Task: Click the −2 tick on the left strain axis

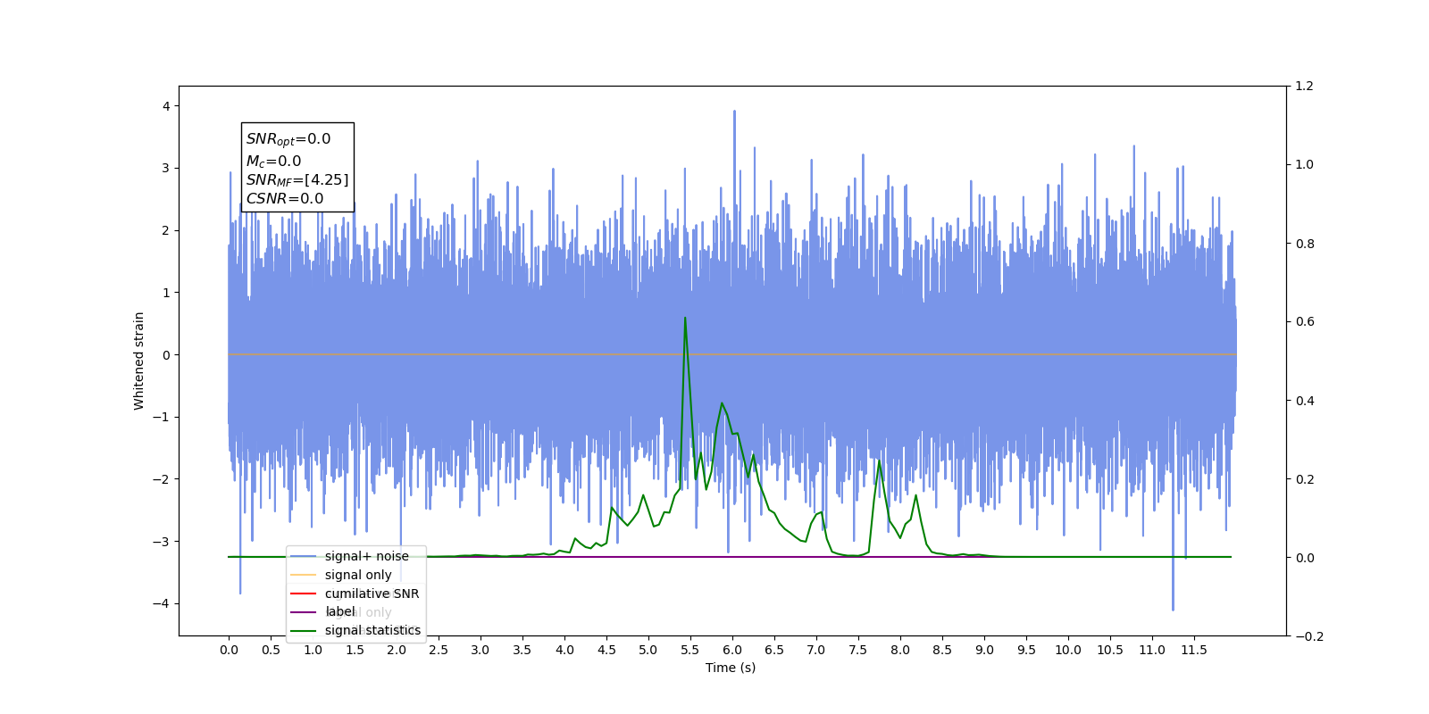Action: coord(161,479)
